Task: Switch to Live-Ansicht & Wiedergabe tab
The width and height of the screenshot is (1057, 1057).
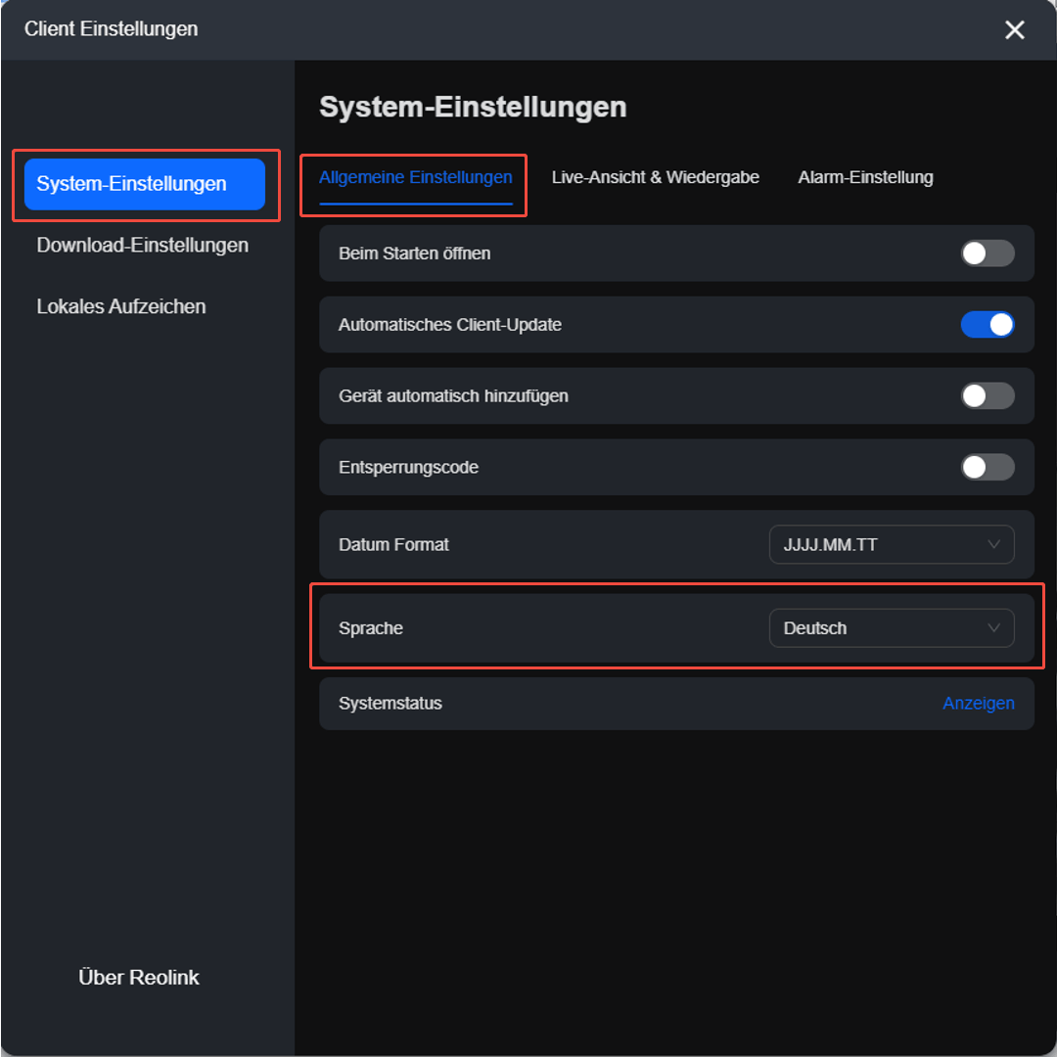Action: (655, 177)
